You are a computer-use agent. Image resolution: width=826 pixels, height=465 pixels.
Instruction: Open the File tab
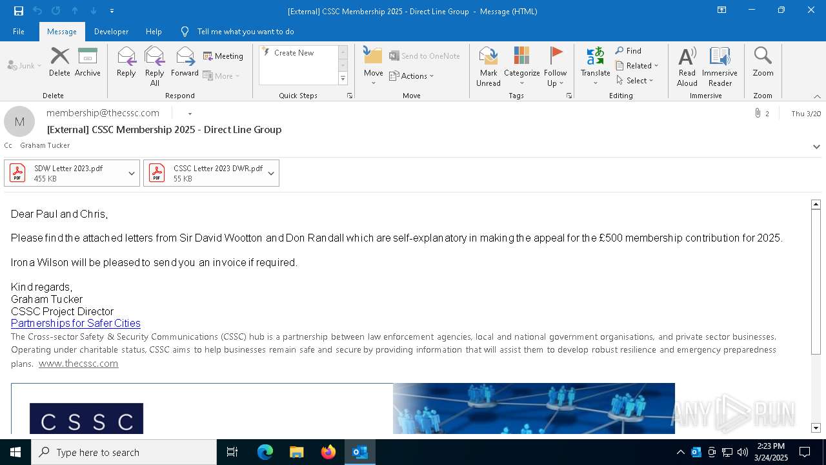click(x=19, y=31)
